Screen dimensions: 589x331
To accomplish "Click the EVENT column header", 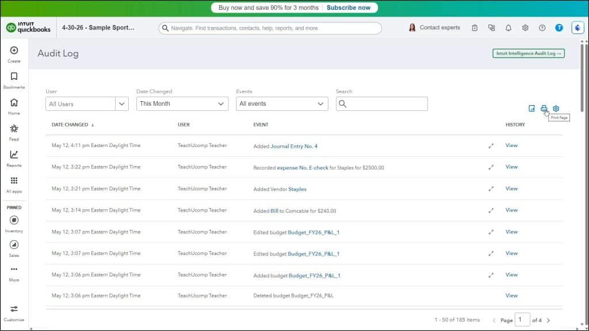I will [261, 125].
